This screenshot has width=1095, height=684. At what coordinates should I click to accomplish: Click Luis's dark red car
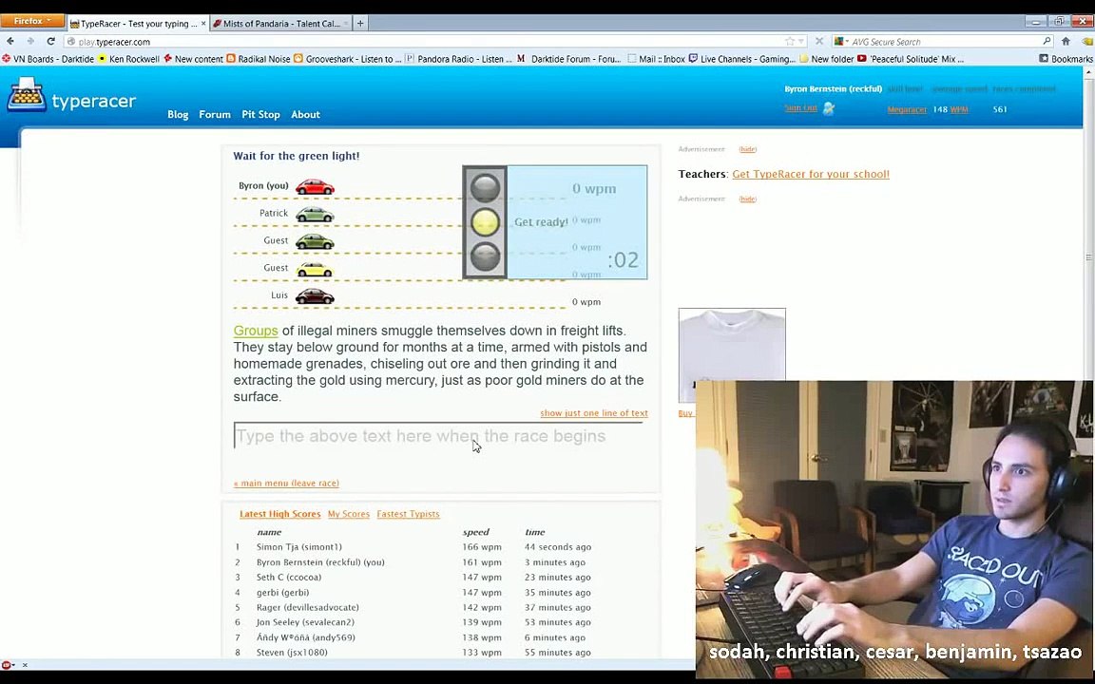pyautogui.click(x=315, y=296)
